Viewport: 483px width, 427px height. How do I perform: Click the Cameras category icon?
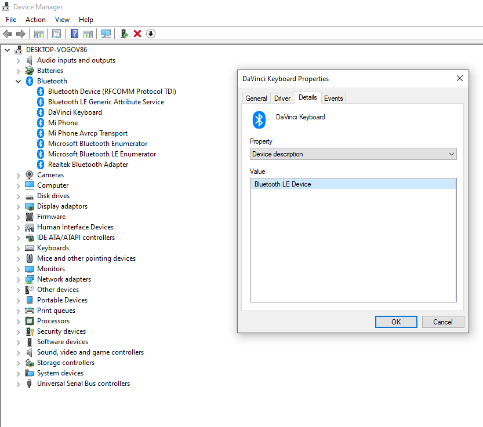[29, 175]
